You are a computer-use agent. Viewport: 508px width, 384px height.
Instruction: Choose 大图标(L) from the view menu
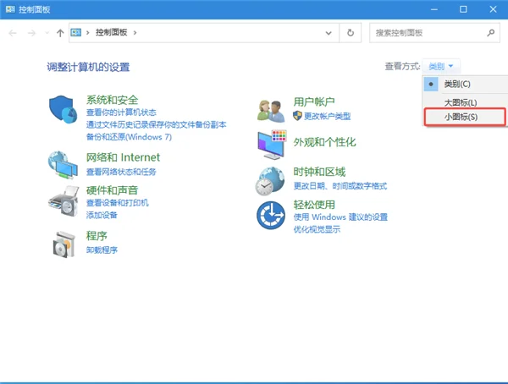coord(461,101)
